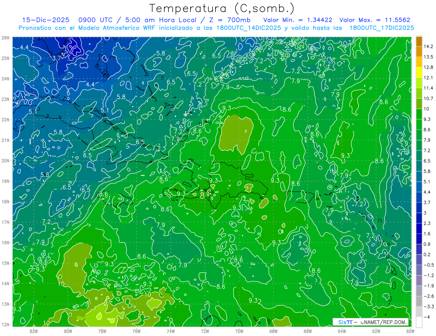Image resolution: width=436 pixels, height=336 pixels.
Task: Click the "68W" longitude axis label
Action: tap(274, 331)
